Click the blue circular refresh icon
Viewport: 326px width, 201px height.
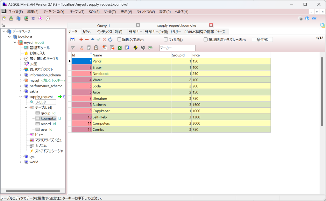tap(110, 39)
